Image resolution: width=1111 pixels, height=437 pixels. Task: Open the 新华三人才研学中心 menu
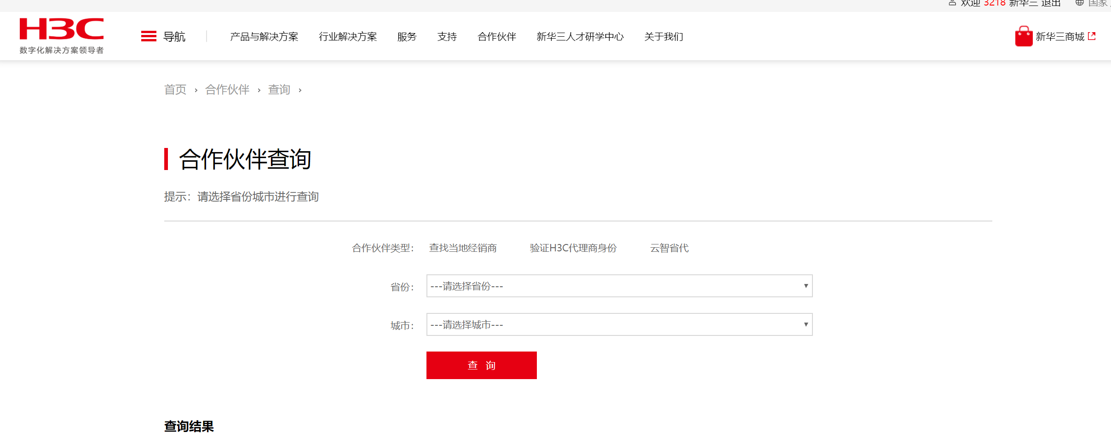click(580, 37)
